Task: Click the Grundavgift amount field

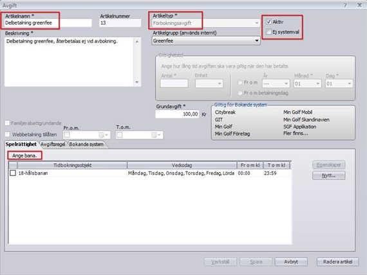Action: 177,114
